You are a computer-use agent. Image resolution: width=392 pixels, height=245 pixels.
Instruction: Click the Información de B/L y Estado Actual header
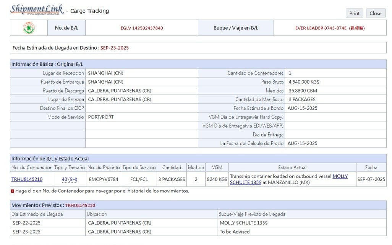[50, 159]
